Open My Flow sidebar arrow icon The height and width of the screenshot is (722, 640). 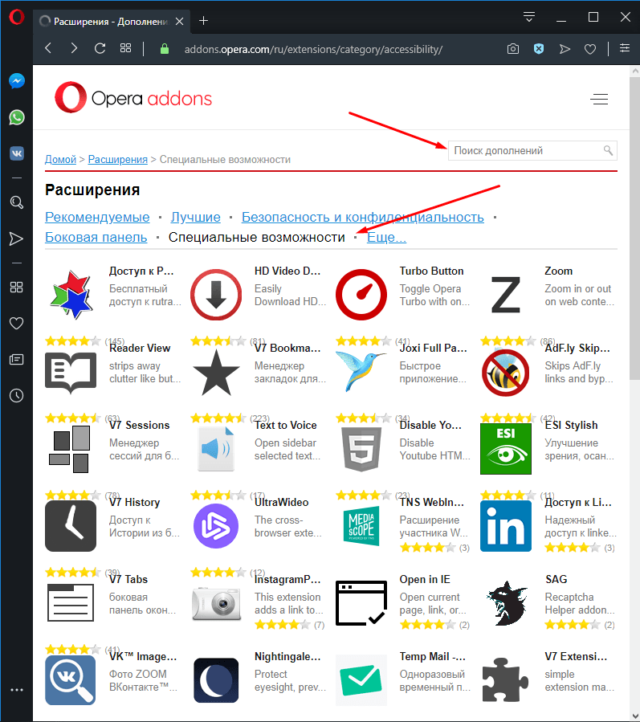(16, 239)
